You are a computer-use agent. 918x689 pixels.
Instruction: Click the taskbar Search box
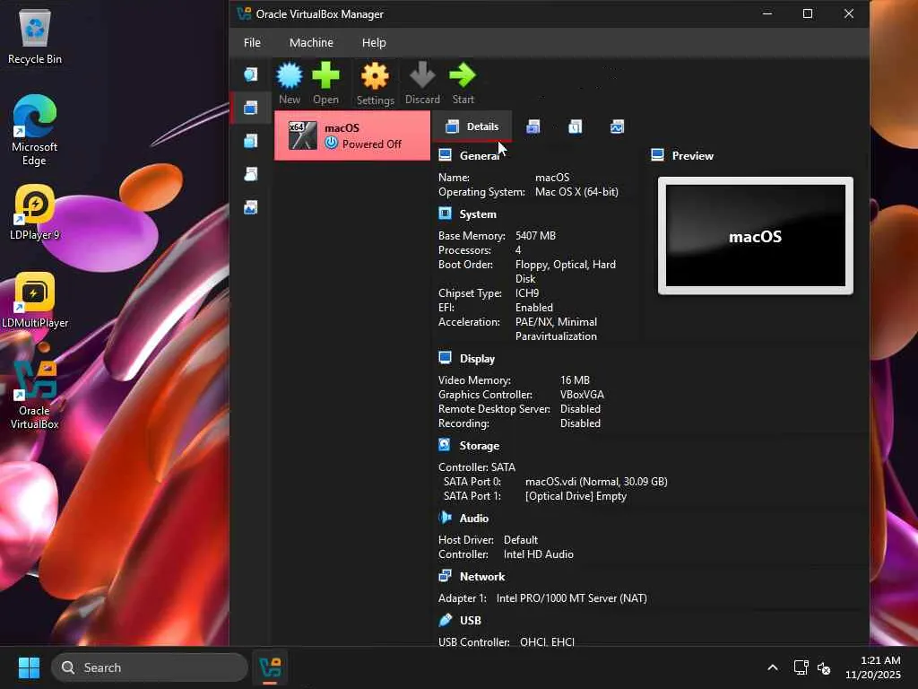150,667
